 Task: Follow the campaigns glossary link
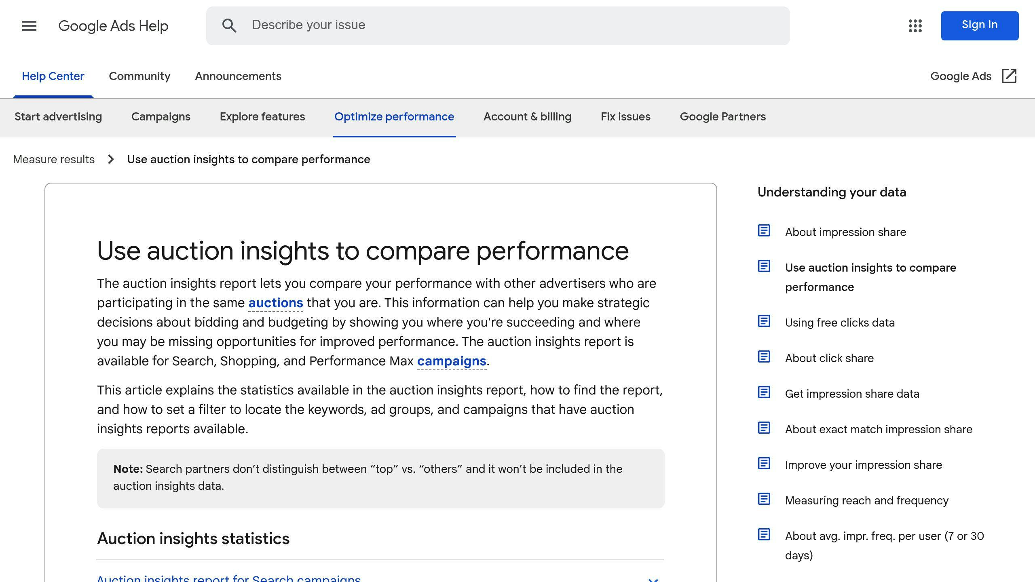(x=452, y=361)
